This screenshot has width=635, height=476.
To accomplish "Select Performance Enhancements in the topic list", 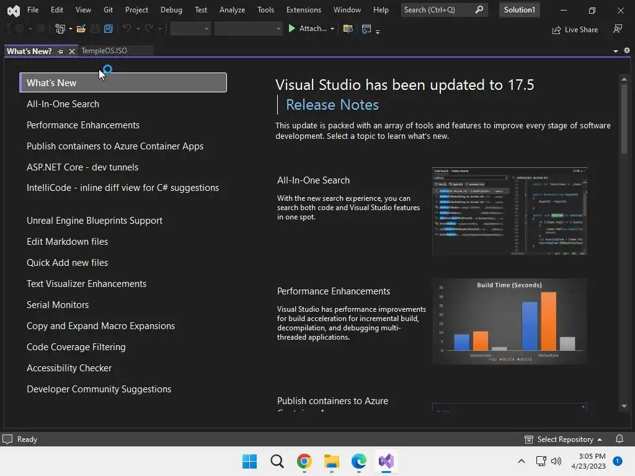I will coord(83,125).
